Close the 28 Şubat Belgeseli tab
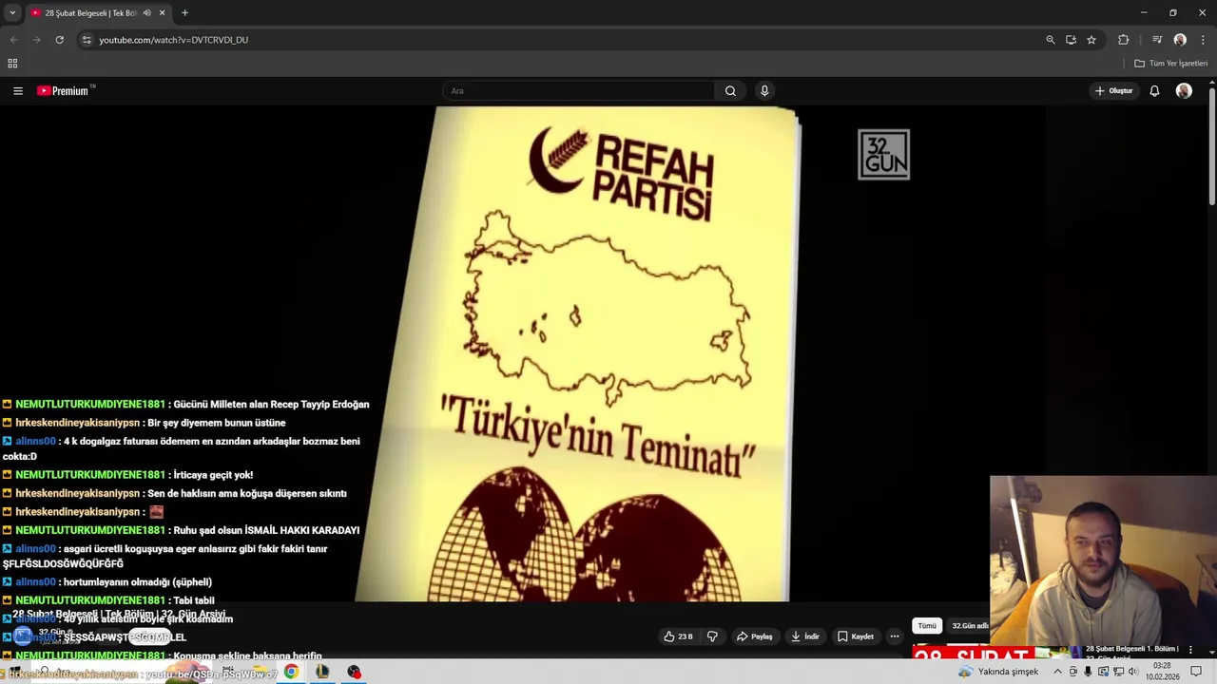Viewport: 1217px width, 684px height. [162, 13]
